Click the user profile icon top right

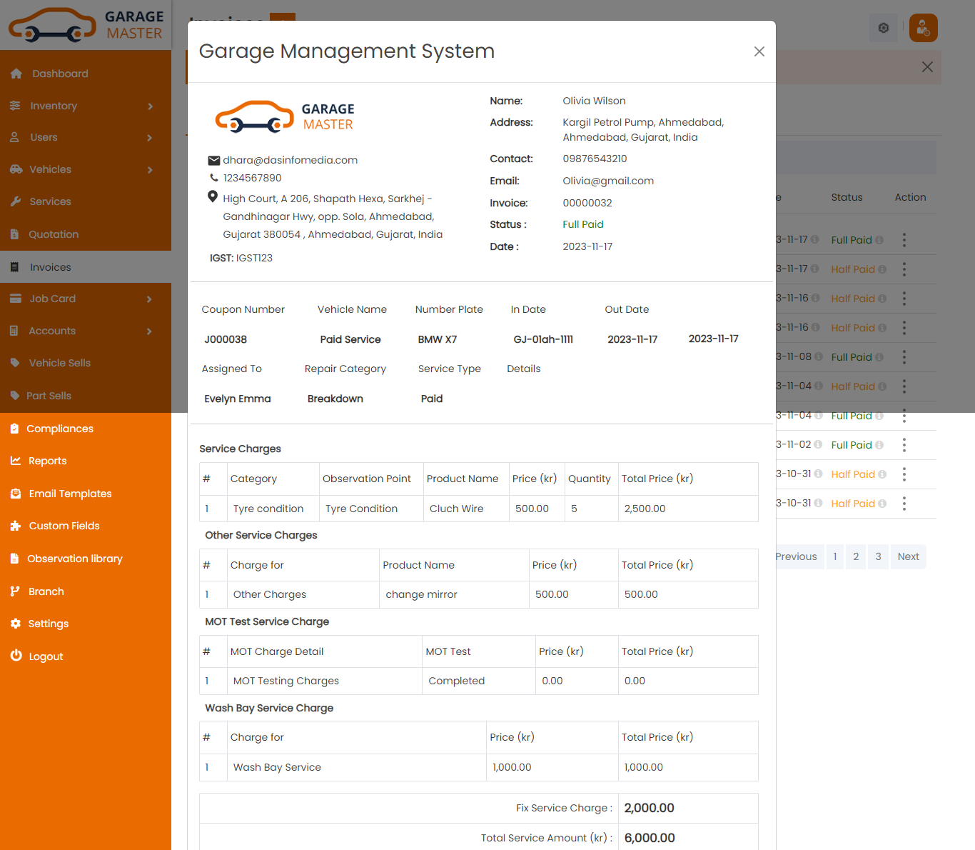[923, 28]
